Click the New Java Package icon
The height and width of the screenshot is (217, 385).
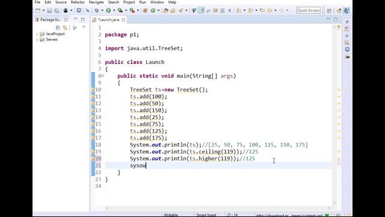146,11
